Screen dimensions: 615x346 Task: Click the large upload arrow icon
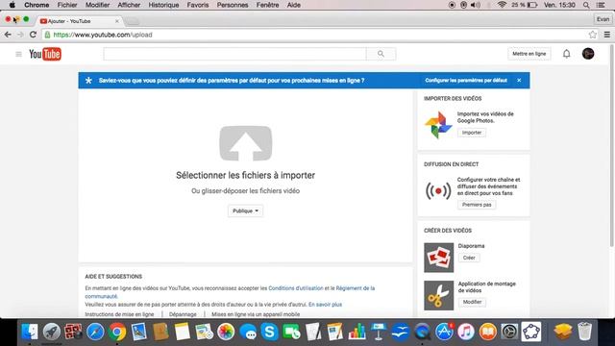tap(246, 143)
